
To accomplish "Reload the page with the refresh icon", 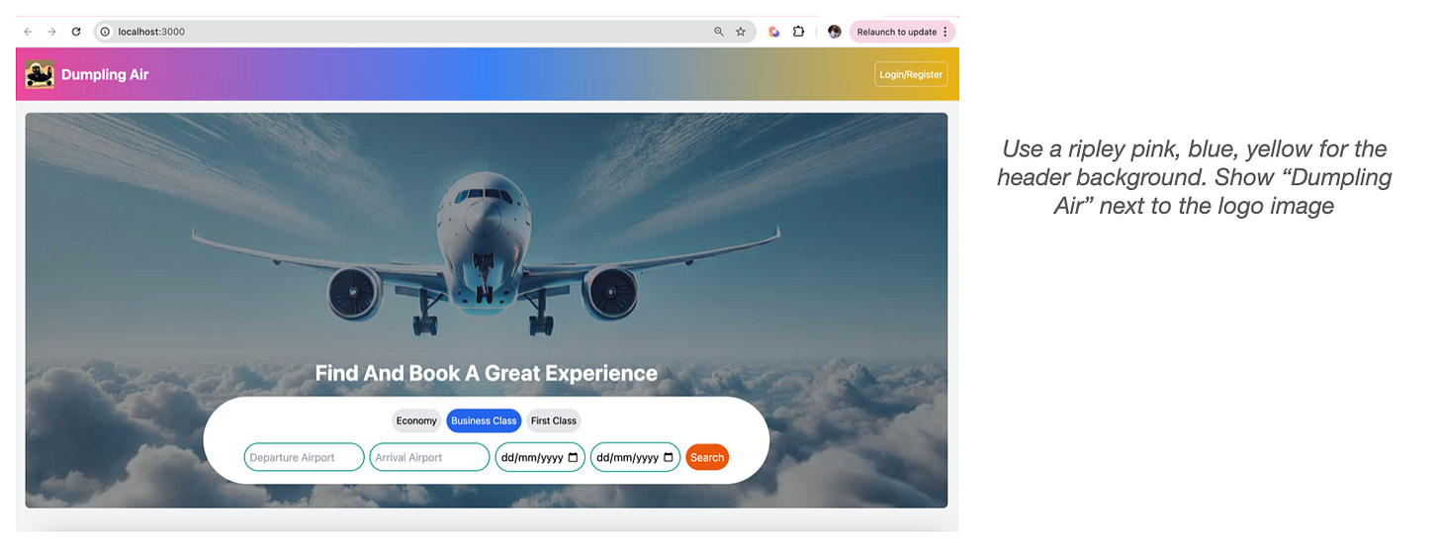I will 76,32.
